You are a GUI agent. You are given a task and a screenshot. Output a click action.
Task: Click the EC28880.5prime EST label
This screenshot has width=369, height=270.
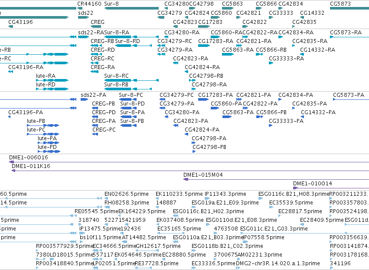point(184,255)
